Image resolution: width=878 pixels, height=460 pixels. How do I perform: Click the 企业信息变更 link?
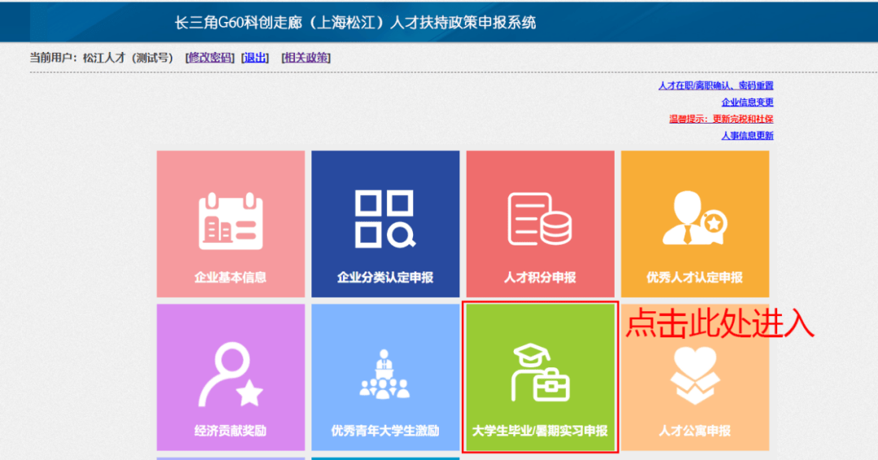(747, 102)
